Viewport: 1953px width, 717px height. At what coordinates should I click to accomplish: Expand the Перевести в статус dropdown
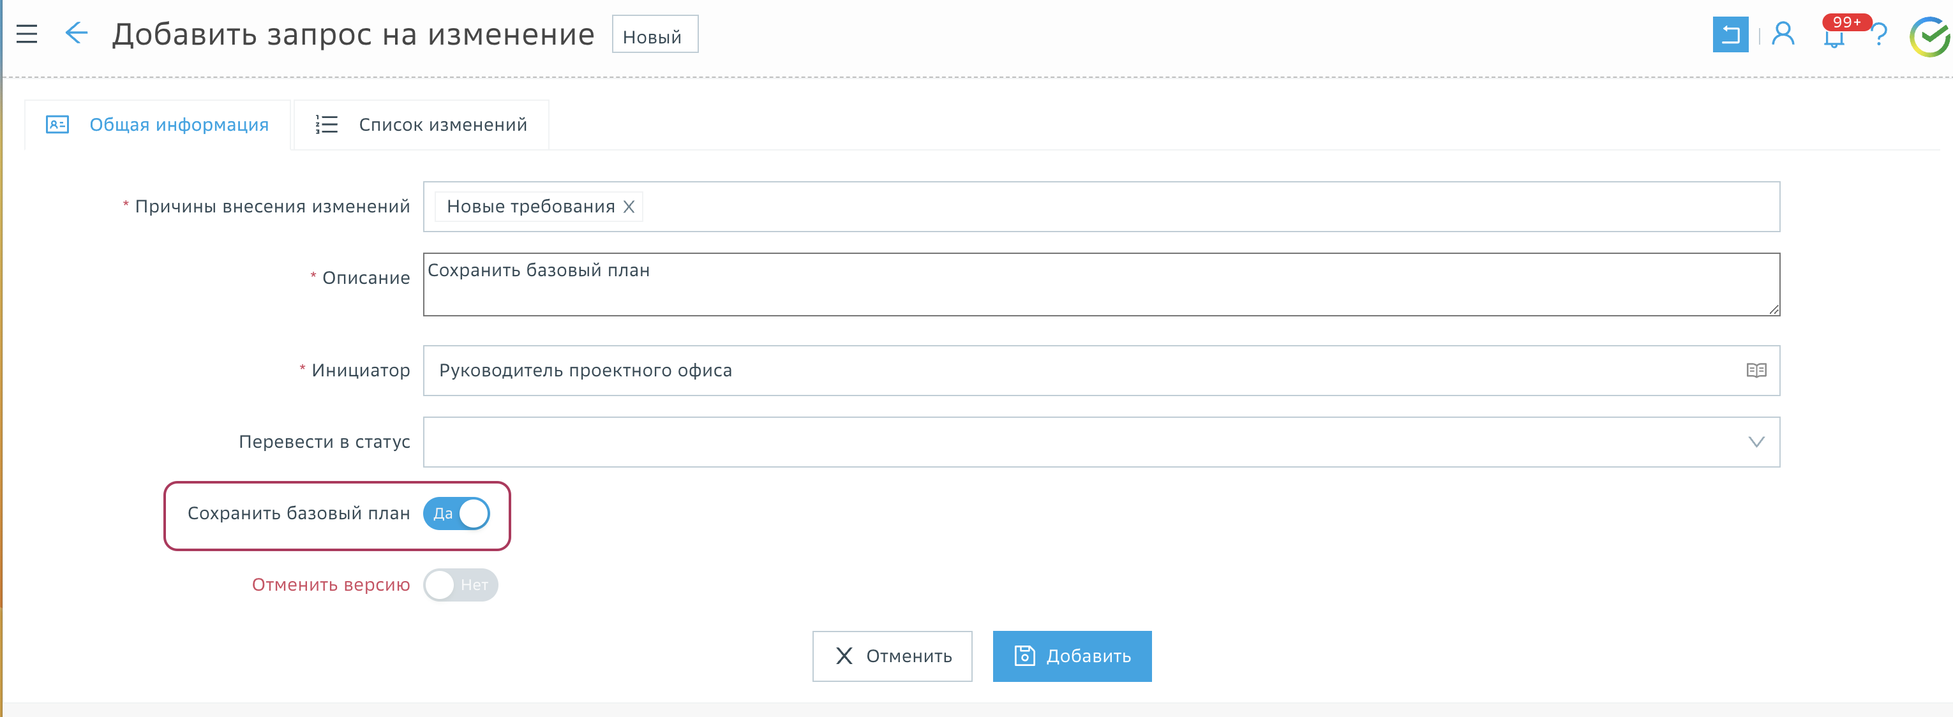pos(1756,442)
